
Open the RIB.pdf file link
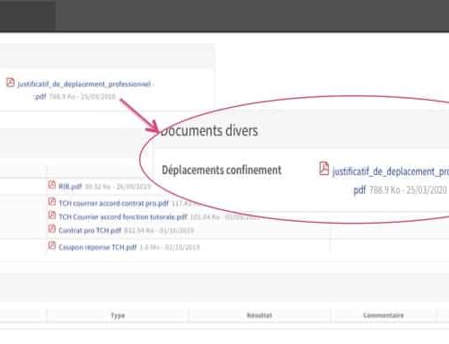pos(70,187)
